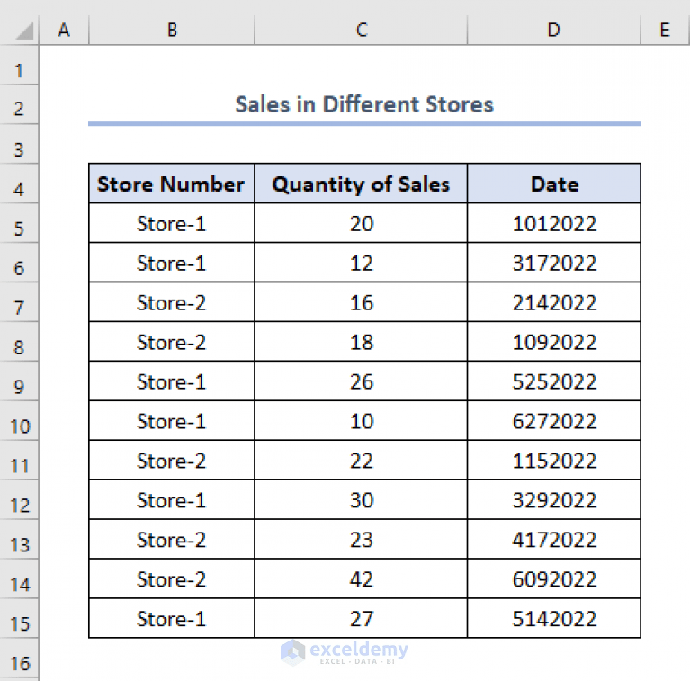The image size is (690, 681).
Task: Click Store-1 cell in row 6
Action: click(172, 263)
